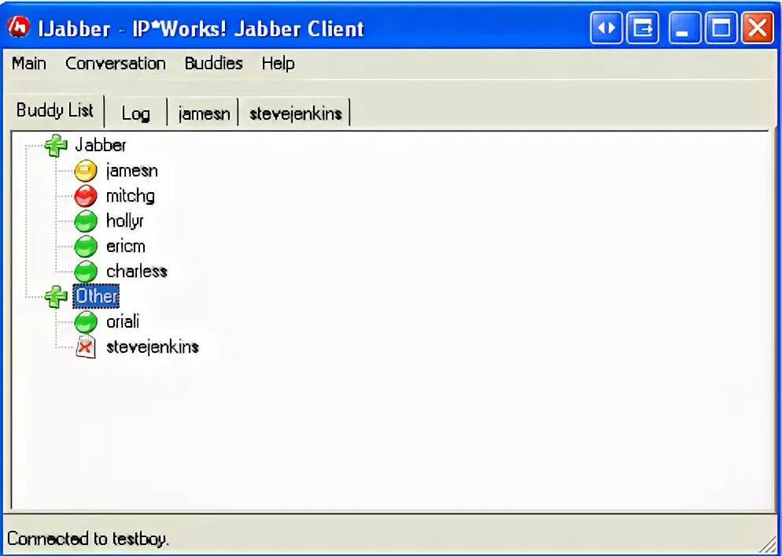
Task: Open the Main menu
Action: [x=29, y=63]
